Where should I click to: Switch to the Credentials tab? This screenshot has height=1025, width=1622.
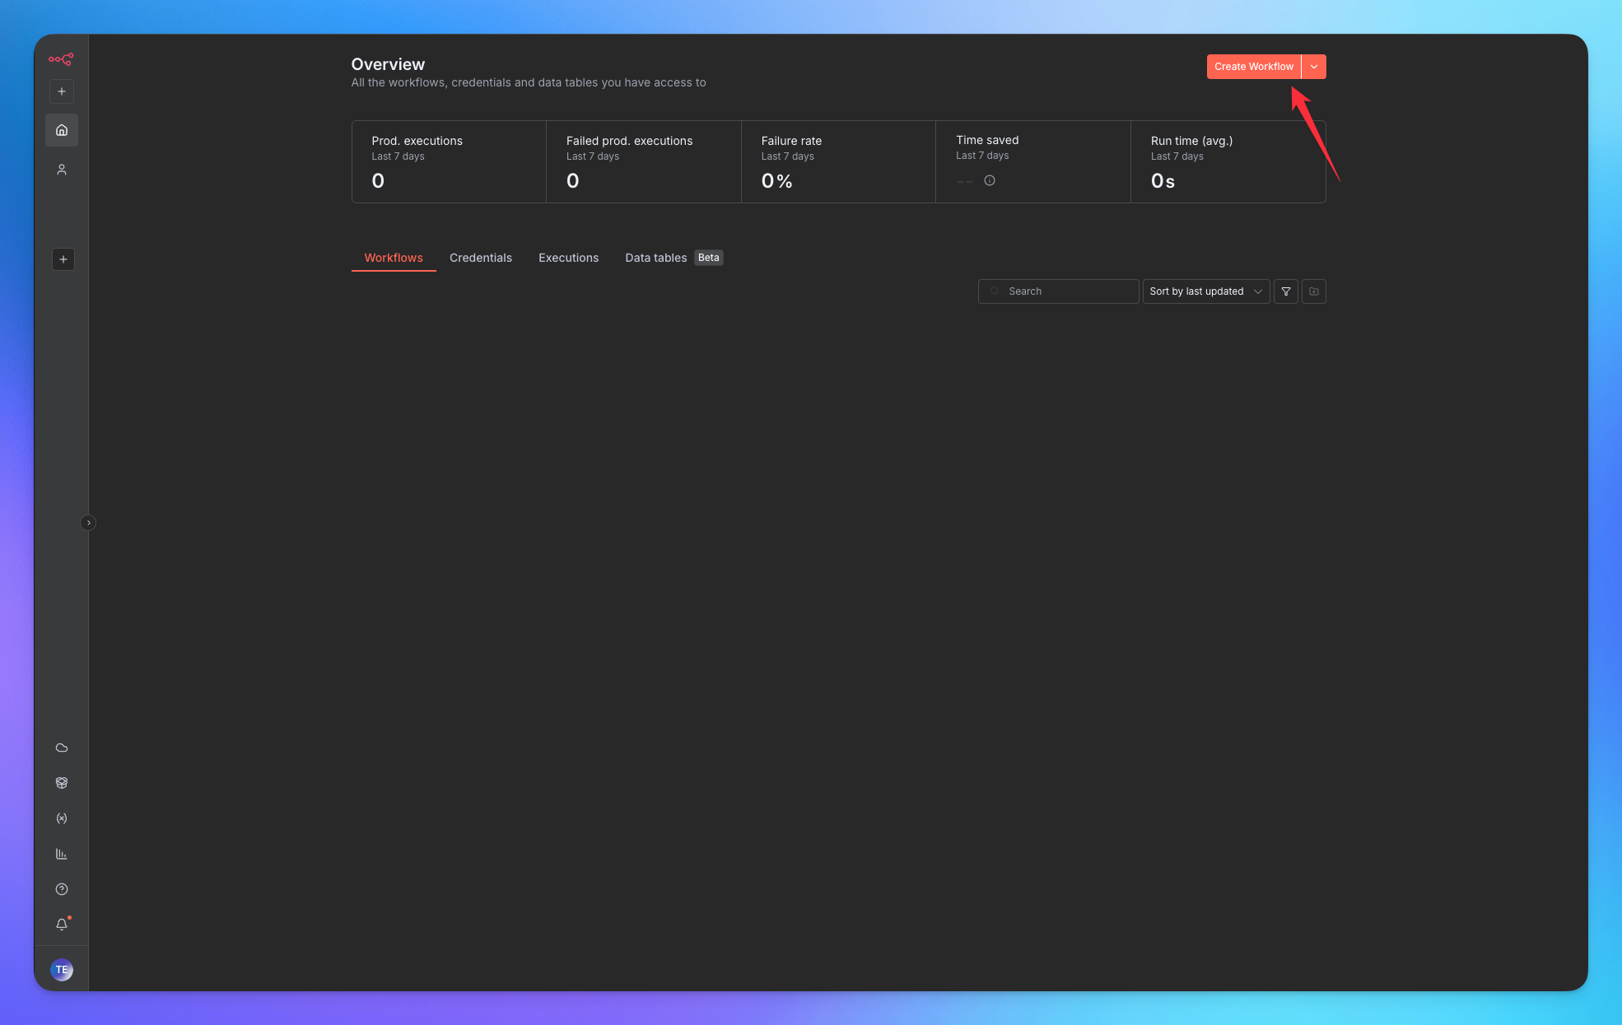click(481, 258)
